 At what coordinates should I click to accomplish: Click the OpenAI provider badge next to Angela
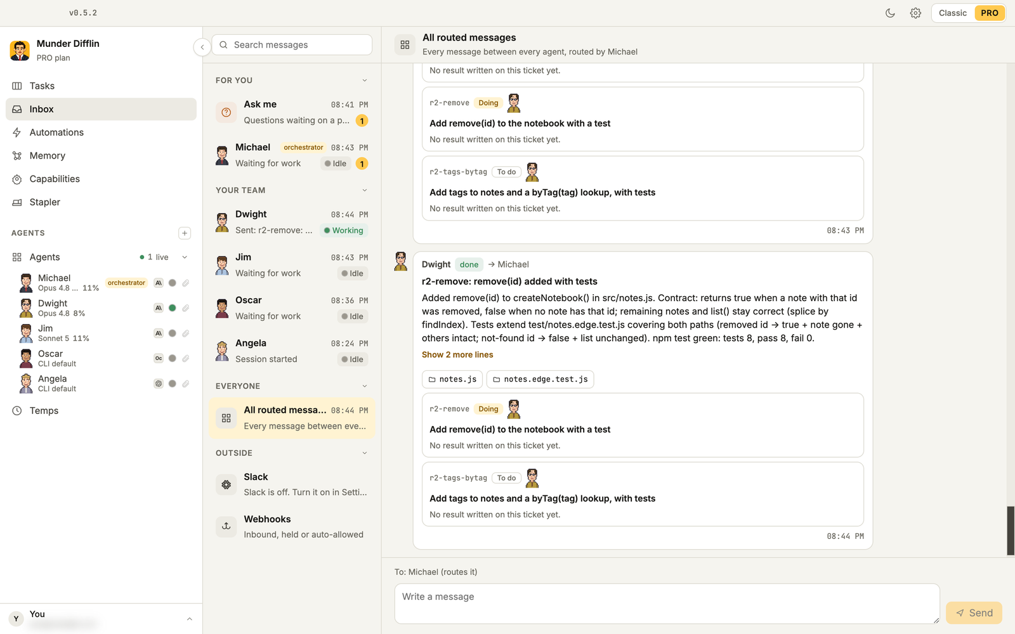pos(159,384)
